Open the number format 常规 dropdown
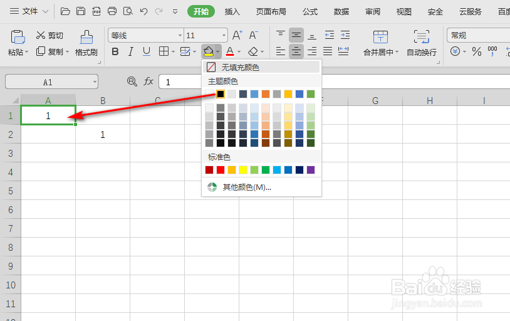This screenshot has height=321, width=510. (x=478, y=35)
